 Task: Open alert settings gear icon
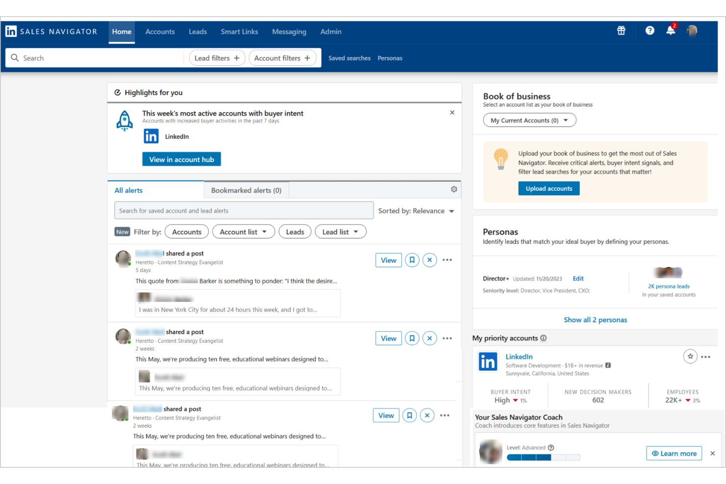click(x=454, y=189)
